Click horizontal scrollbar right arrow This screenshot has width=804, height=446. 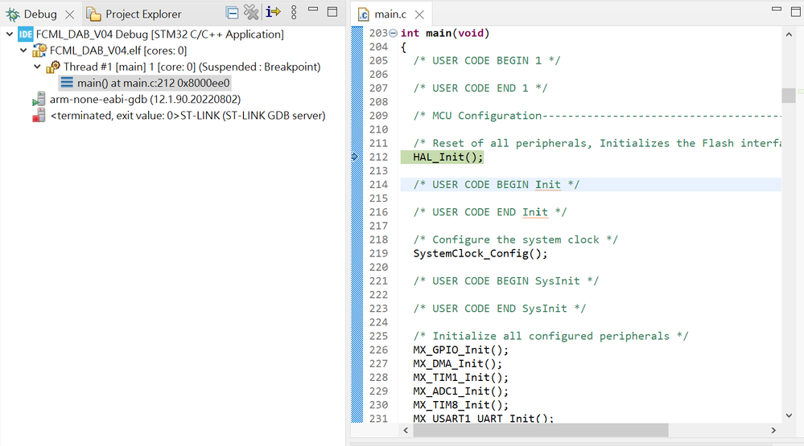pos(773,430)
